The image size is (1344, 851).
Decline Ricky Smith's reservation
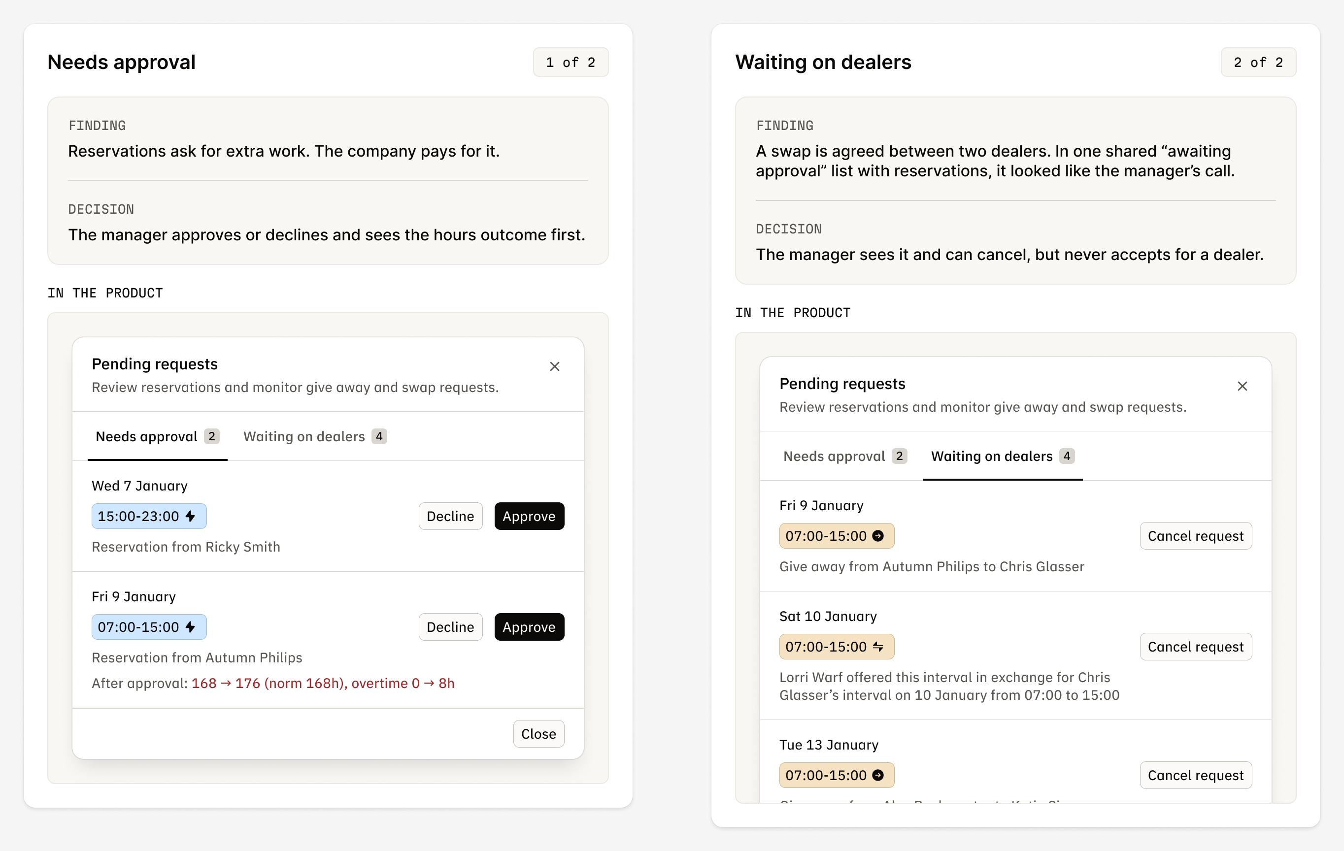[450, 516]
